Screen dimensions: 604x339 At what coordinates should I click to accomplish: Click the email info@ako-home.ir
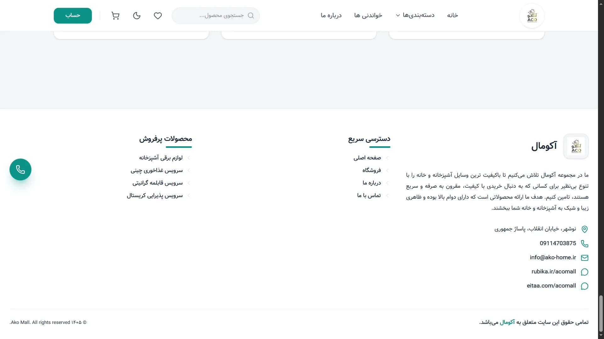(x=553, y=257)
